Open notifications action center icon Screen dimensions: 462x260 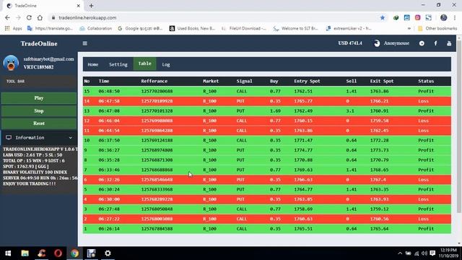pos(432,253)
